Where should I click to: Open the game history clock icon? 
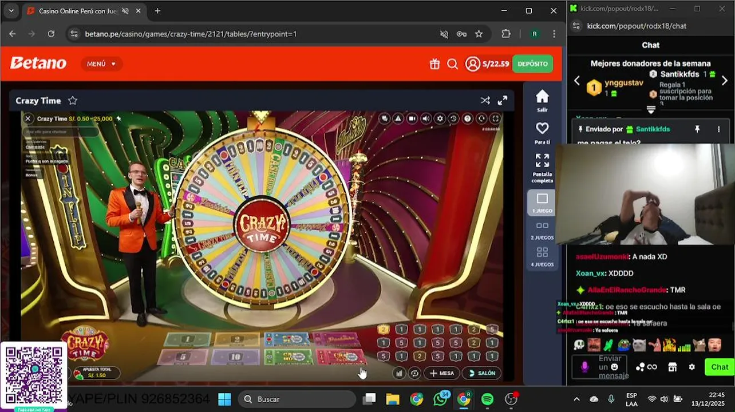pyautogui.click(x=453, y=118)
